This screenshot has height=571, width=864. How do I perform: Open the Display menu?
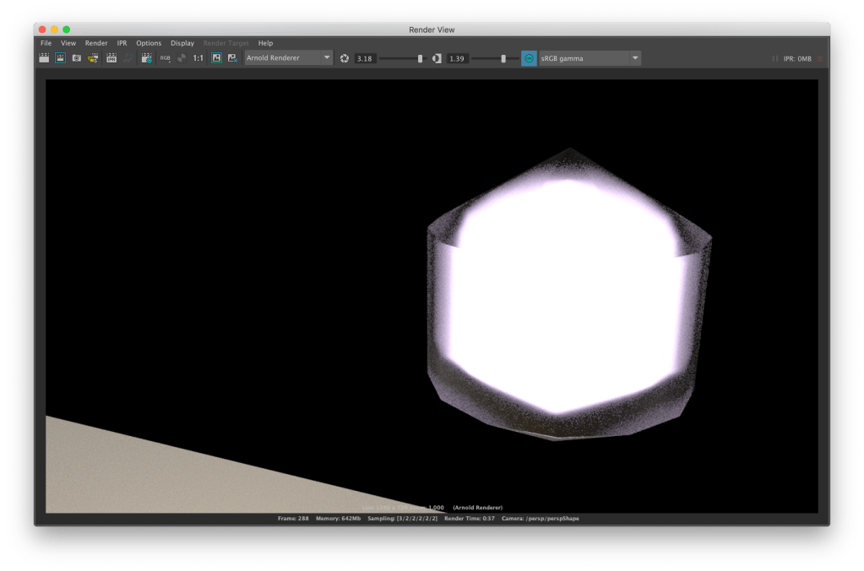(182, 43)
